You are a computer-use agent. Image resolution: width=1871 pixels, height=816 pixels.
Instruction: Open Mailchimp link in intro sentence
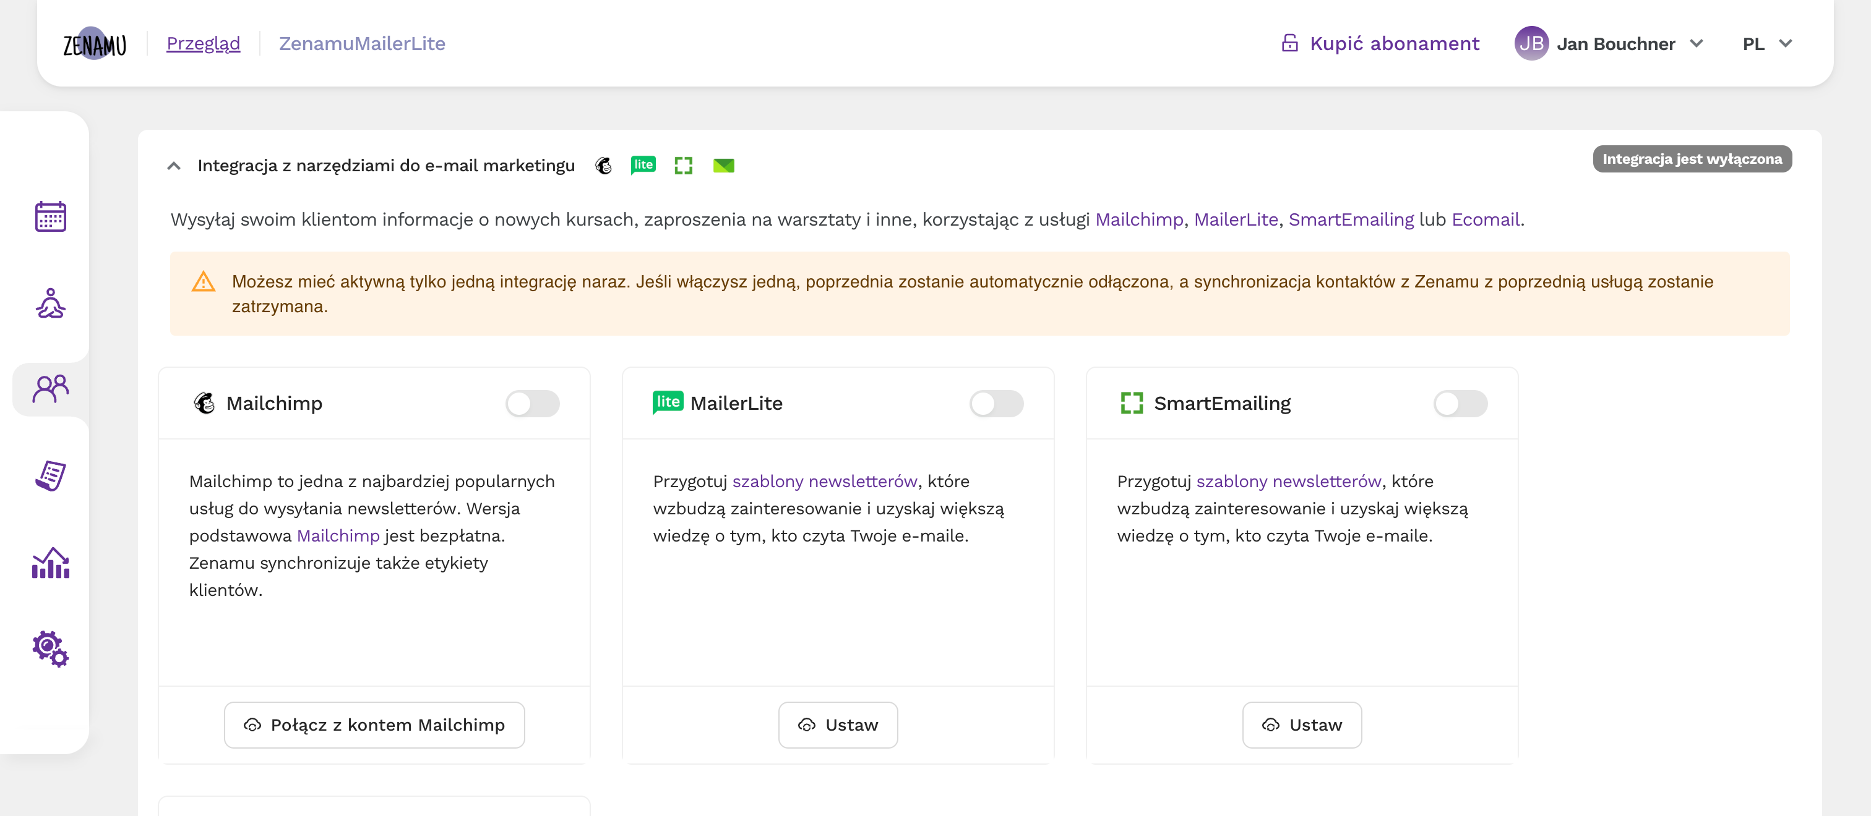point(1139,220)
